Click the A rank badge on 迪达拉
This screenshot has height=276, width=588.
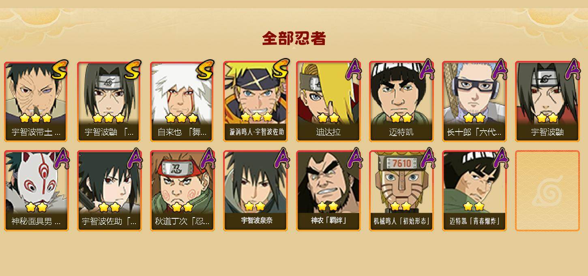(x=353, y=69)
